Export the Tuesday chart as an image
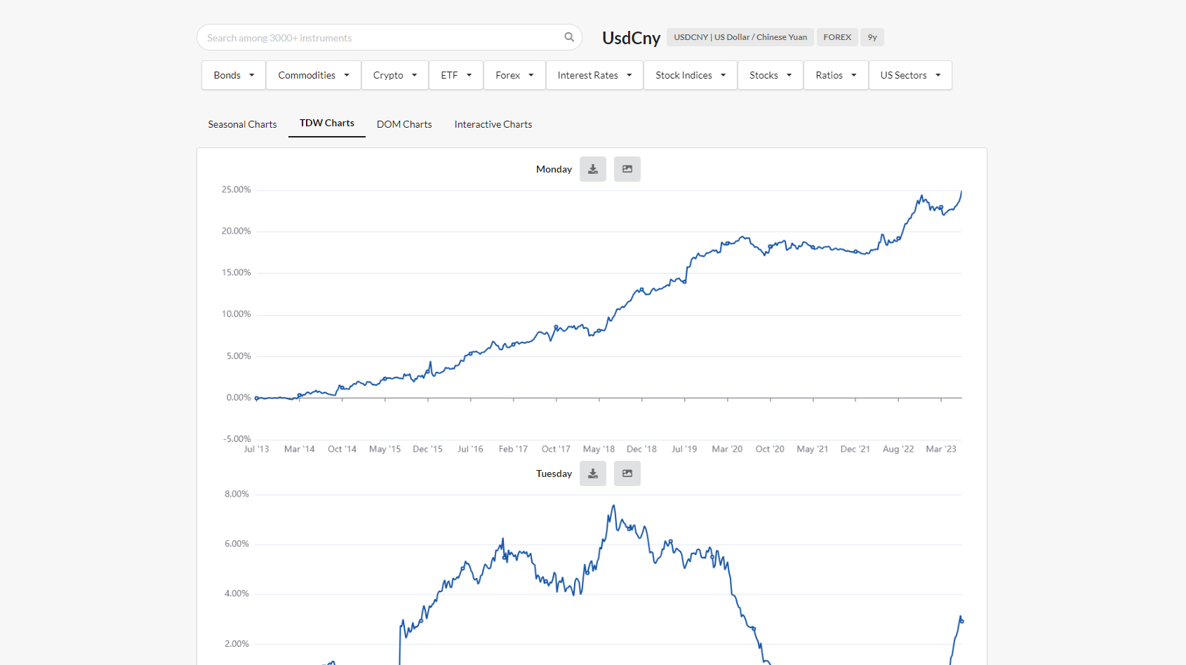1186x665 pixels. 627,473
